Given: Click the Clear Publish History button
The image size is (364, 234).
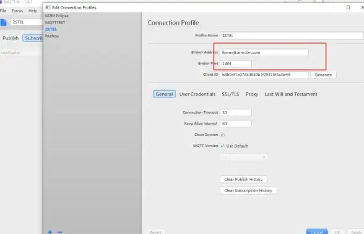Looking at the screenshot, I should pos(243,180).
